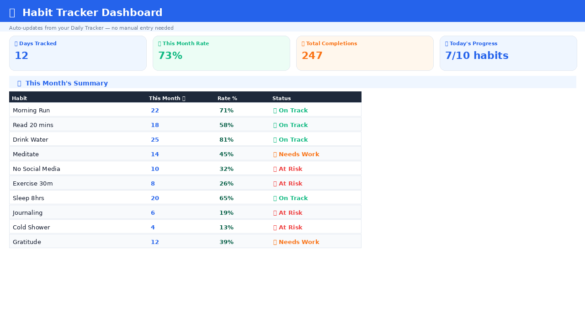The height and width of the screenshot is (329, 585).
Task: Click the Needs Work status for Meditate
Action: pos(296,154)
